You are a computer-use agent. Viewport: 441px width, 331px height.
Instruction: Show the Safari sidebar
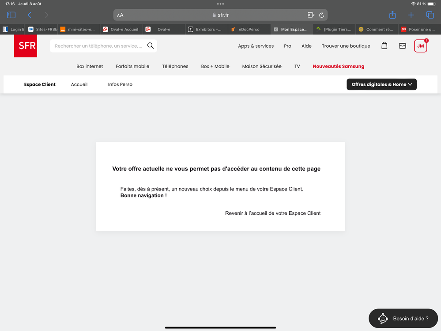11,15
